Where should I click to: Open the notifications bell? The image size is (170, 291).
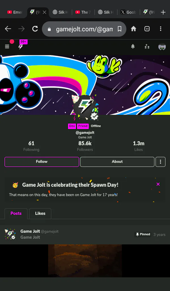click(x=133, y=46)
